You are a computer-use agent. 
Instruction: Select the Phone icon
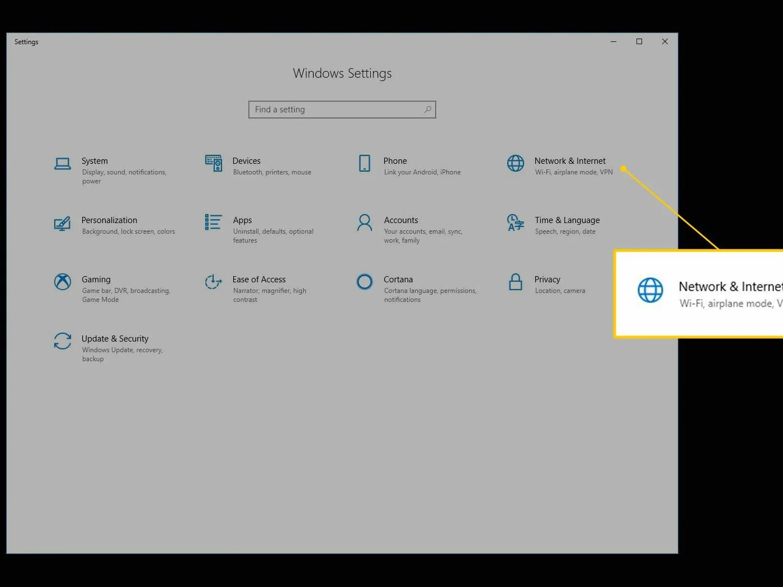[365, 163]
